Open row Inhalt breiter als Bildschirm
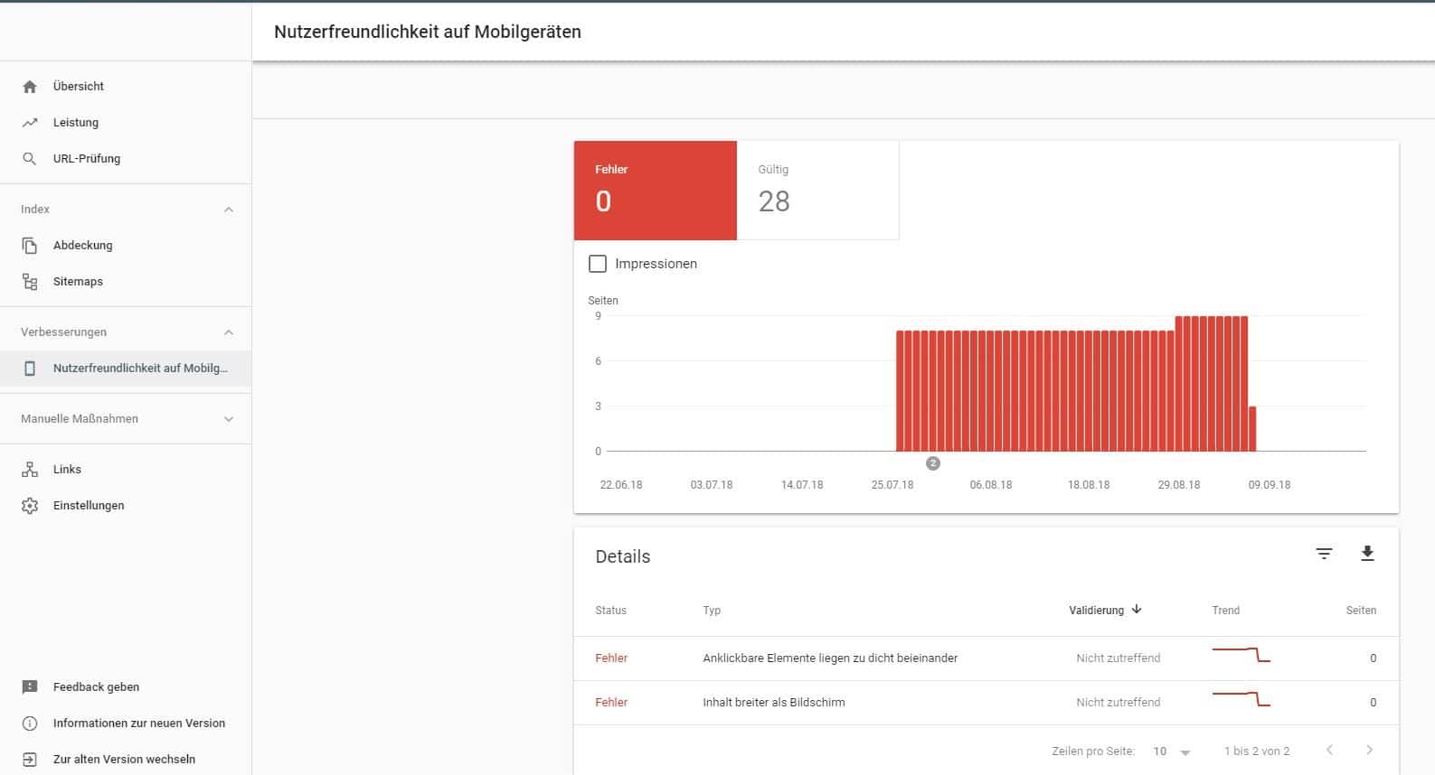 [x=987, y=703]
